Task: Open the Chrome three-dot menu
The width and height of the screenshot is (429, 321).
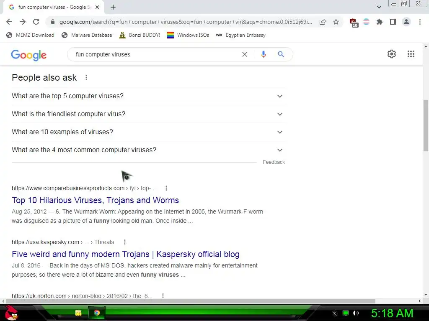Action: (420, 22)
